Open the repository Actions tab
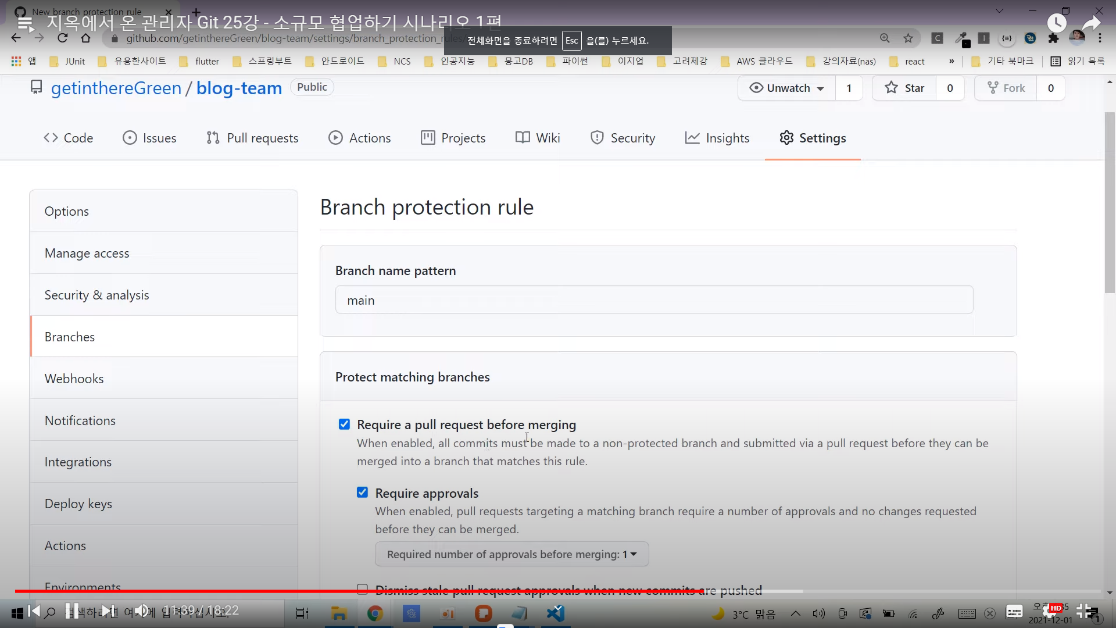This screenshot has height=628, width=1116. coord(359,138)
